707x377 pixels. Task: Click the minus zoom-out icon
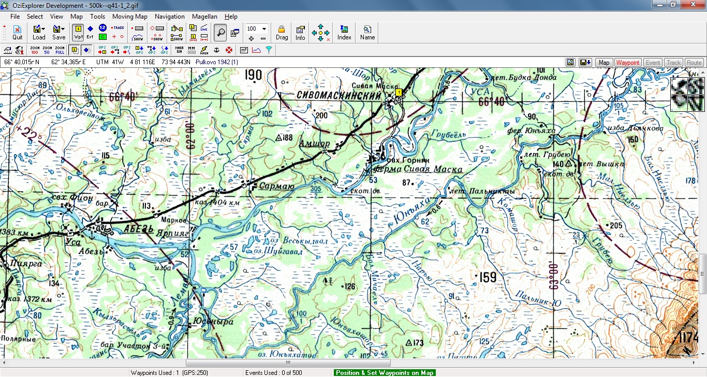(x=263, y=38)
